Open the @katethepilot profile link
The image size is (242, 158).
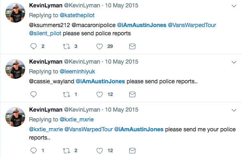pyautogui.click(x=77, y=15)
